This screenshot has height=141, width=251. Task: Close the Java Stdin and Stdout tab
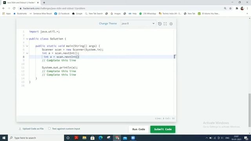38,3
